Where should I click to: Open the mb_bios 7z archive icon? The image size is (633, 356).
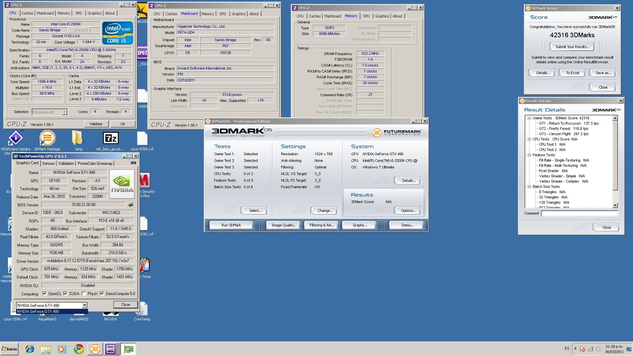(x=110, y=141)
